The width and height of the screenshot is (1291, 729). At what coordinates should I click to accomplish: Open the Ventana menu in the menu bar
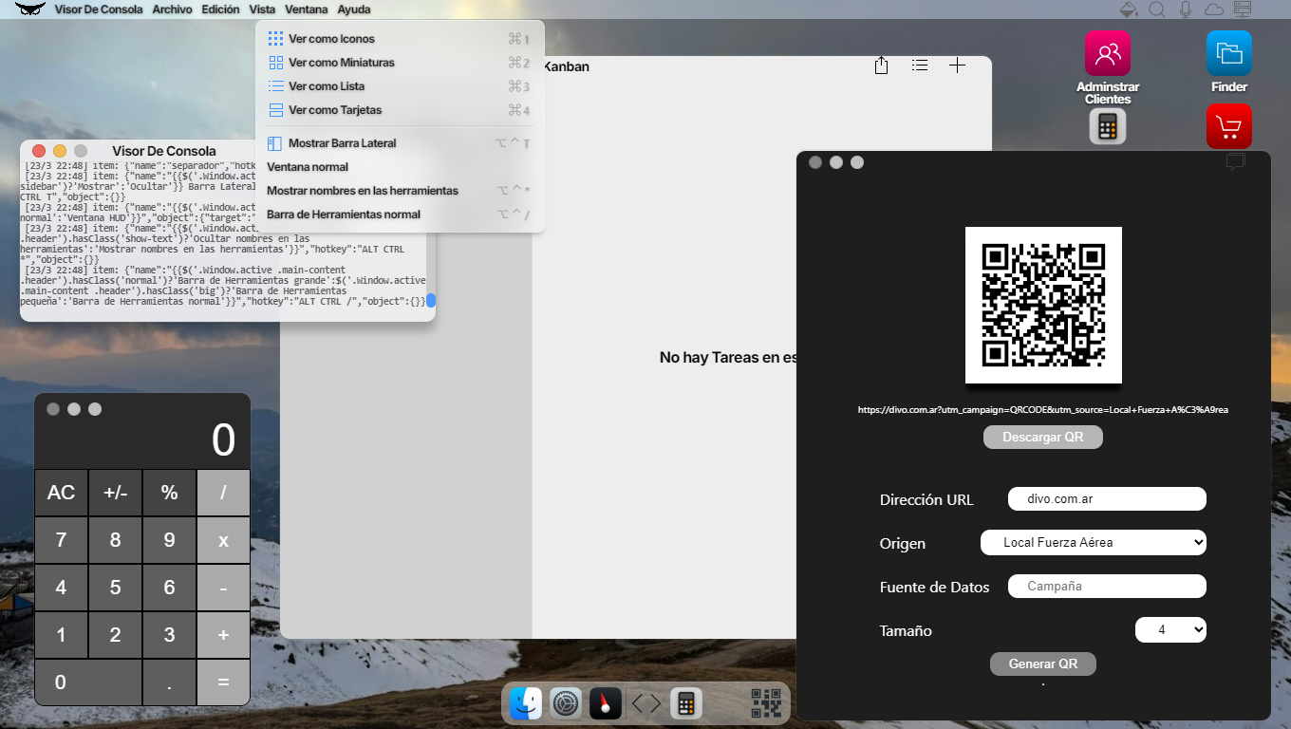point(306,9)
